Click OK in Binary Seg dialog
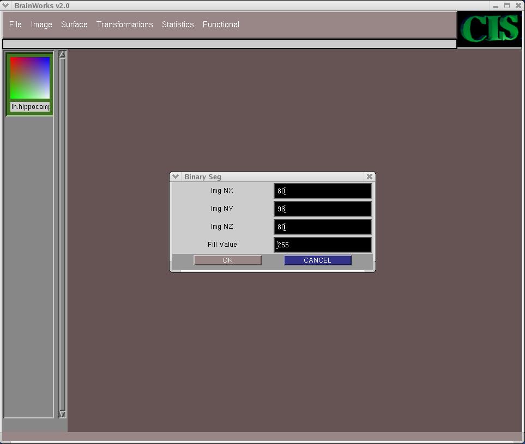 point(227,260)
